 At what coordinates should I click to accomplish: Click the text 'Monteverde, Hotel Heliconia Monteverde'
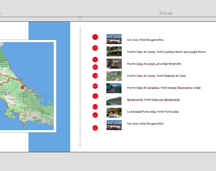click(x=153, y=100)
